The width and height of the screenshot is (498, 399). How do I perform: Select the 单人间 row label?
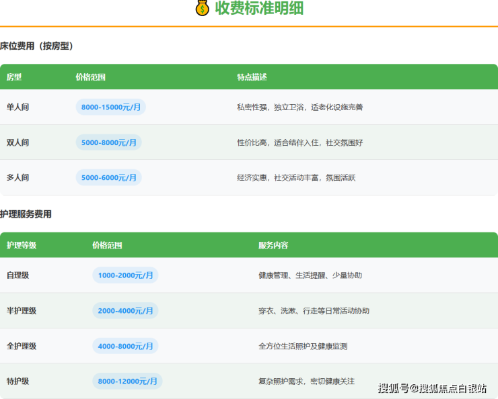click(17, 107)
